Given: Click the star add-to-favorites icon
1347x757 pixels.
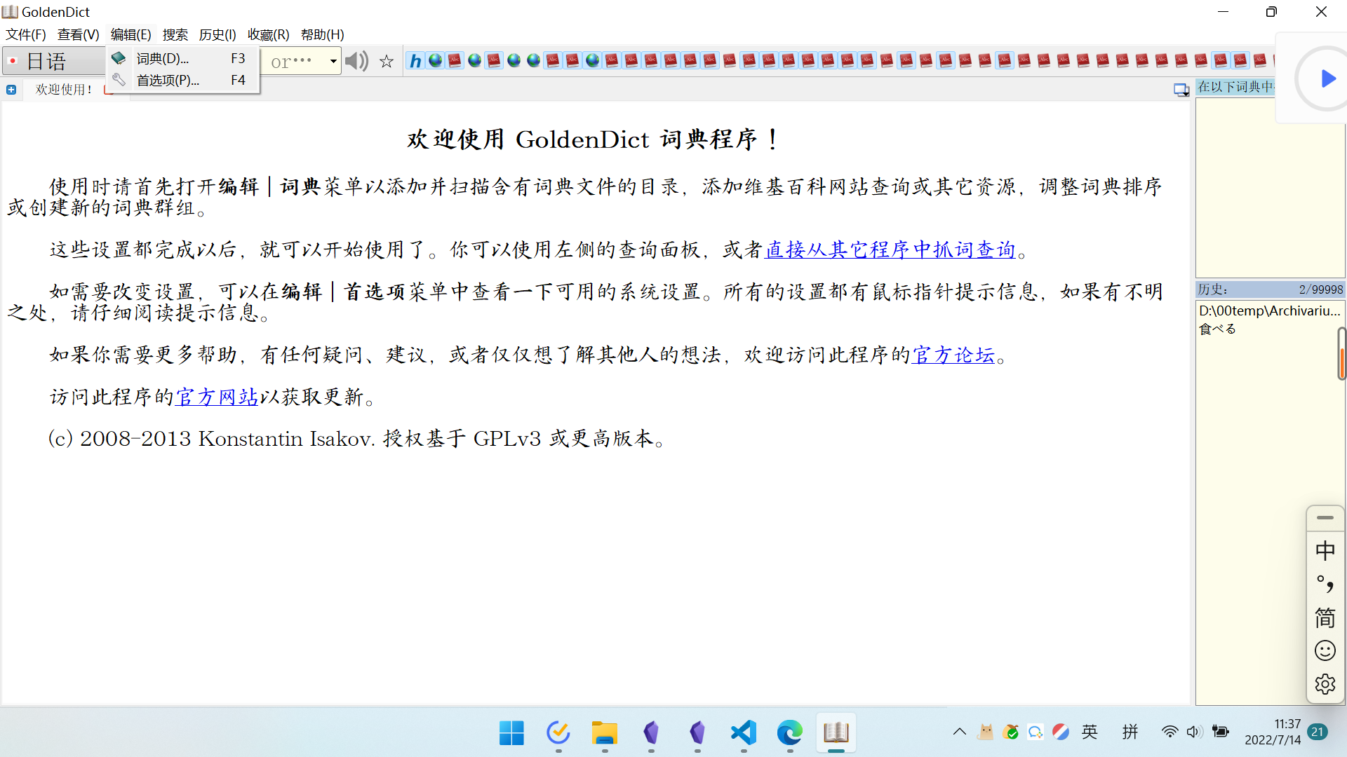Looking at the screenshot, I should click(387, 62).
